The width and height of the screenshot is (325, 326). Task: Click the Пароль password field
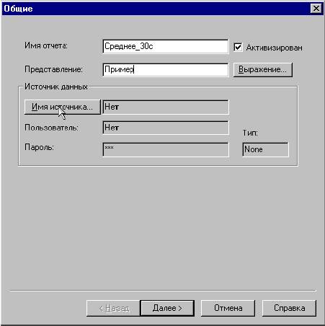point(166,149)
